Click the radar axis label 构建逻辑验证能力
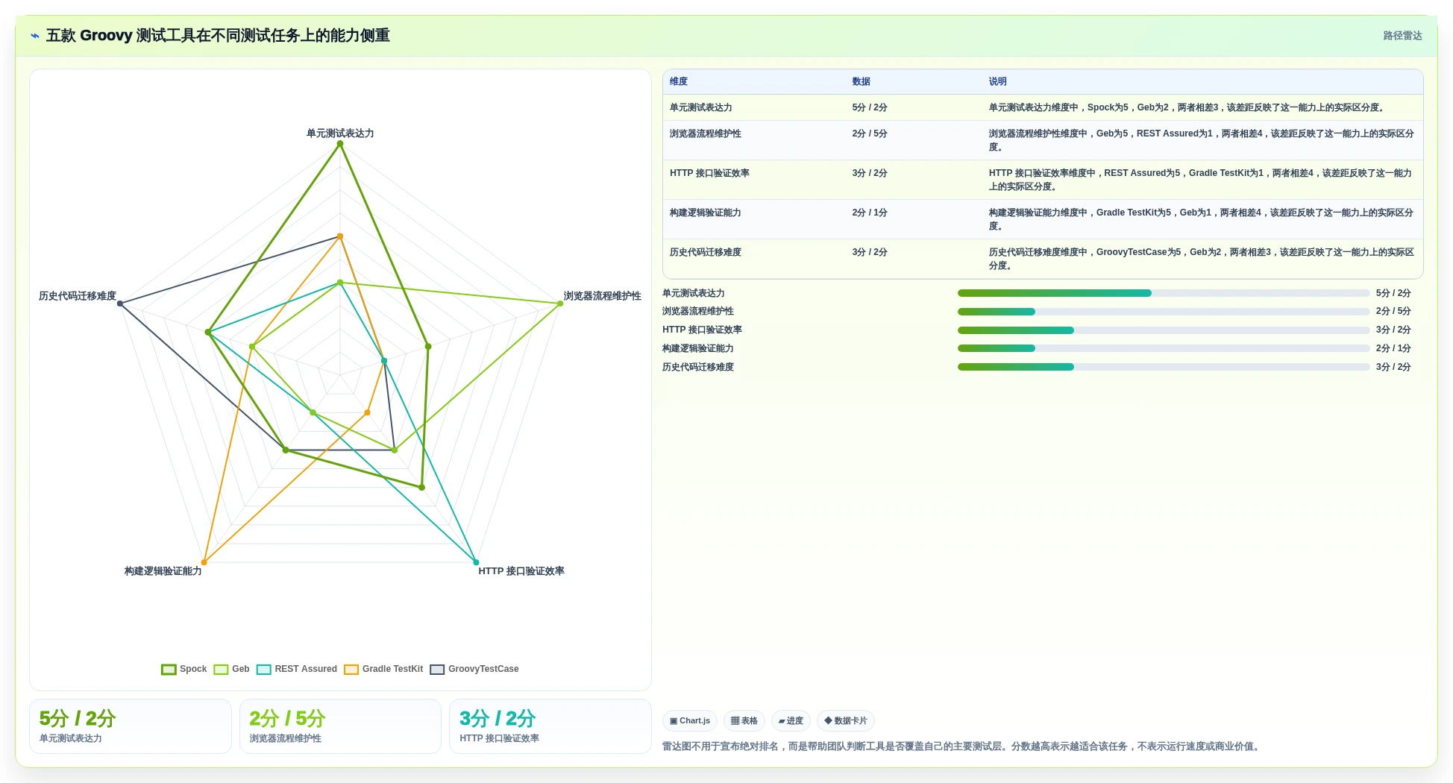 [163, 571]
